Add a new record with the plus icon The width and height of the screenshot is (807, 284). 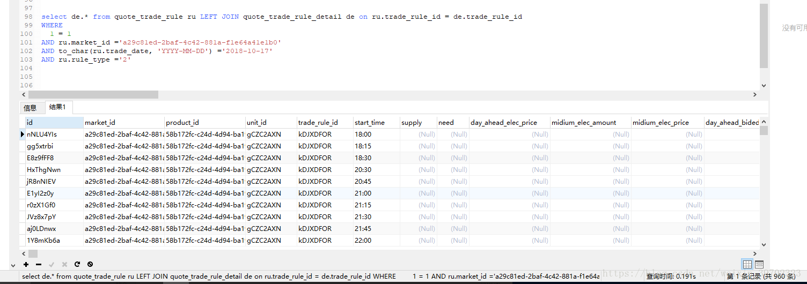(x=26, y=264)
